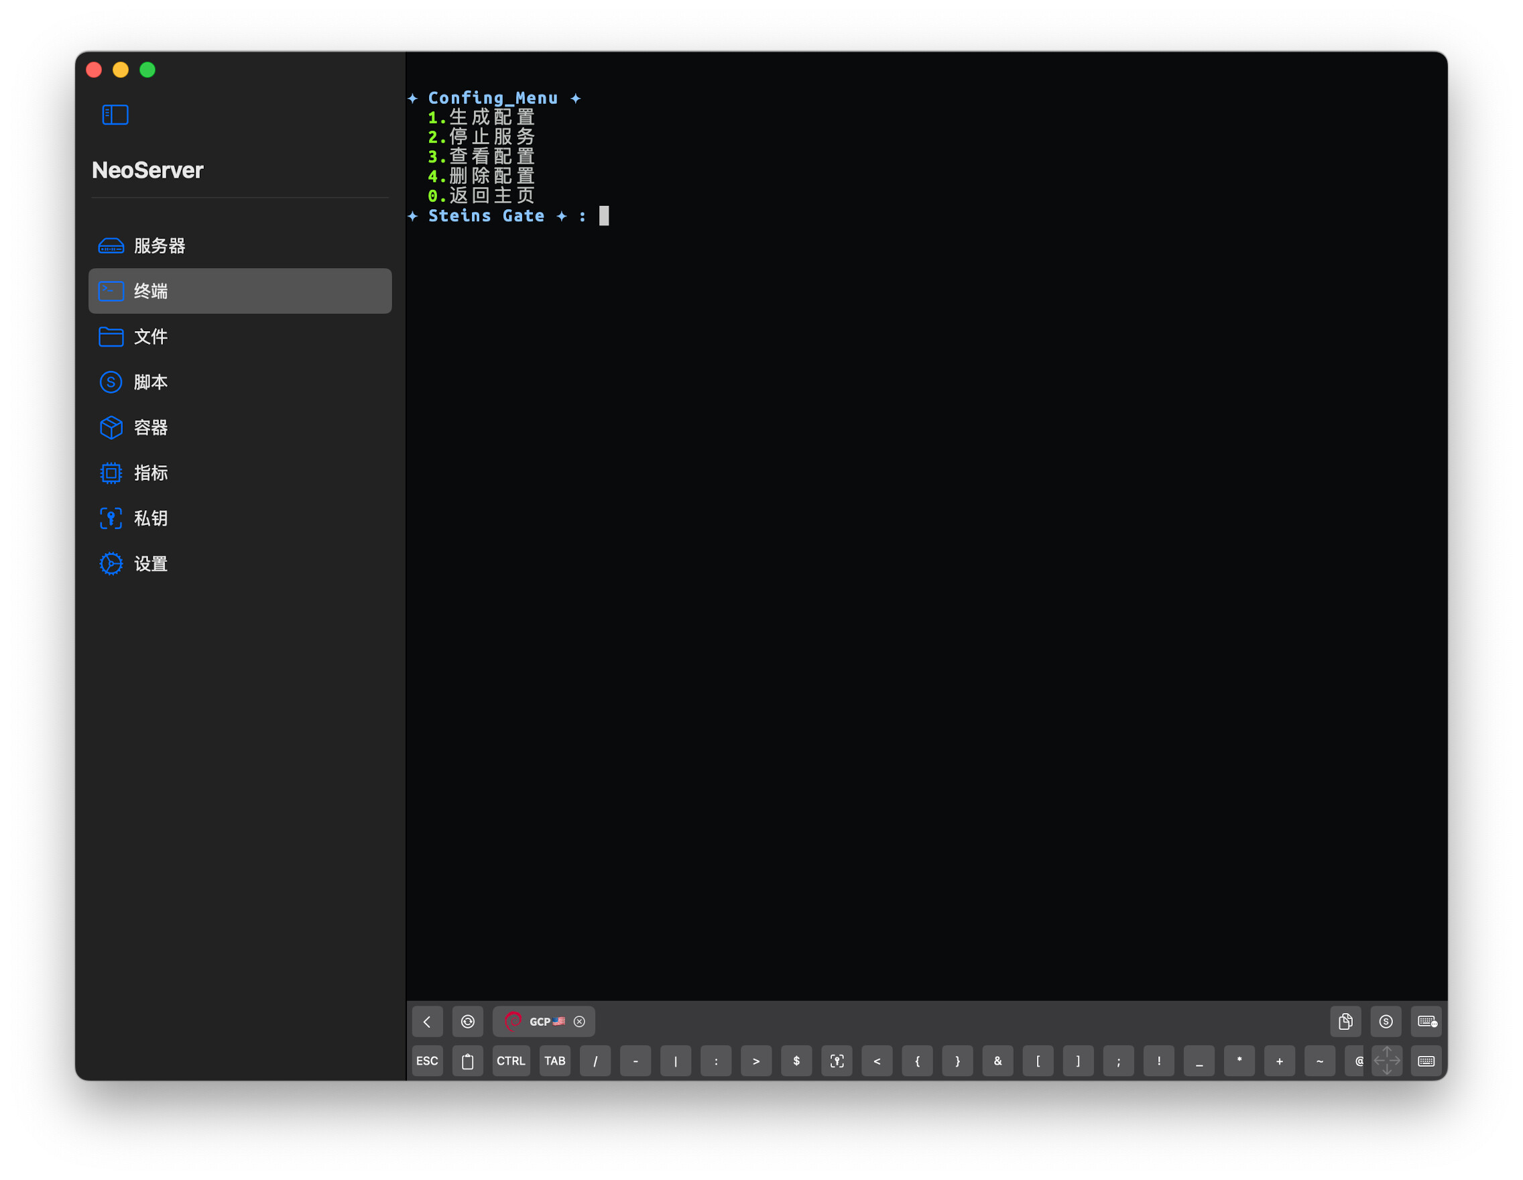Click the paste clipboard icon
The image size is (1523, 1180).
[467, 1061]
